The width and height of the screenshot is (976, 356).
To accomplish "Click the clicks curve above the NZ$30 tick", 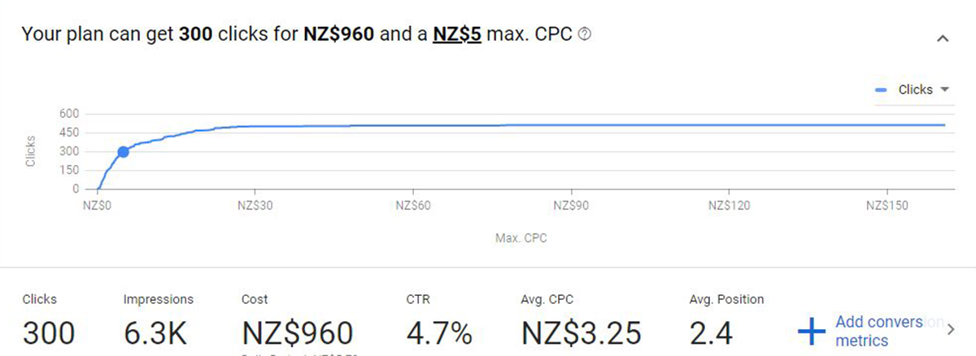I will tap(256, 126).
